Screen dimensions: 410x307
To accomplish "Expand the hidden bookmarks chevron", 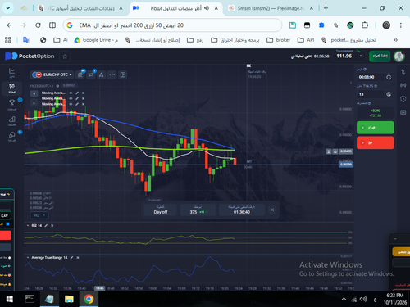I will [x=395, y=40].
